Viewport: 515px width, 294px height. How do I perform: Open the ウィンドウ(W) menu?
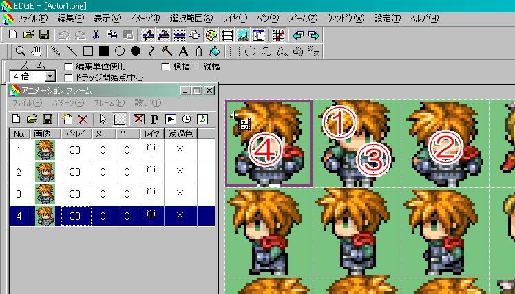pyautogui.click(x=346, y=19)
